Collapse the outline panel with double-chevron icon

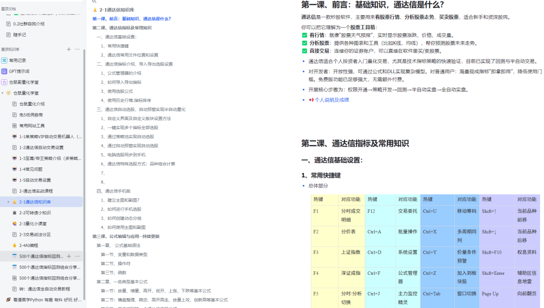[x=94, y=2]
